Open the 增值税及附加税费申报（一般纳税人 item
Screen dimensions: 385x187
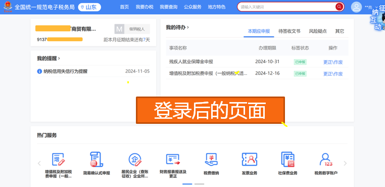coord(208,73)
